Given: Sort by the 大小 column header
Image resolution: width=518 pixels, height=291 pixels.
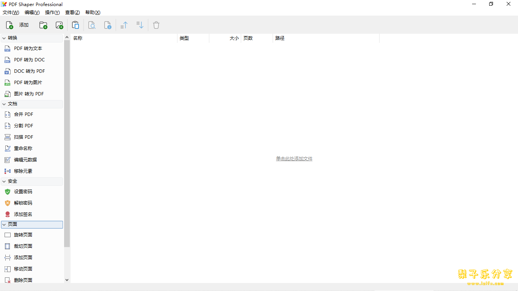Looking at the screenshot, I should click(225, 38).
